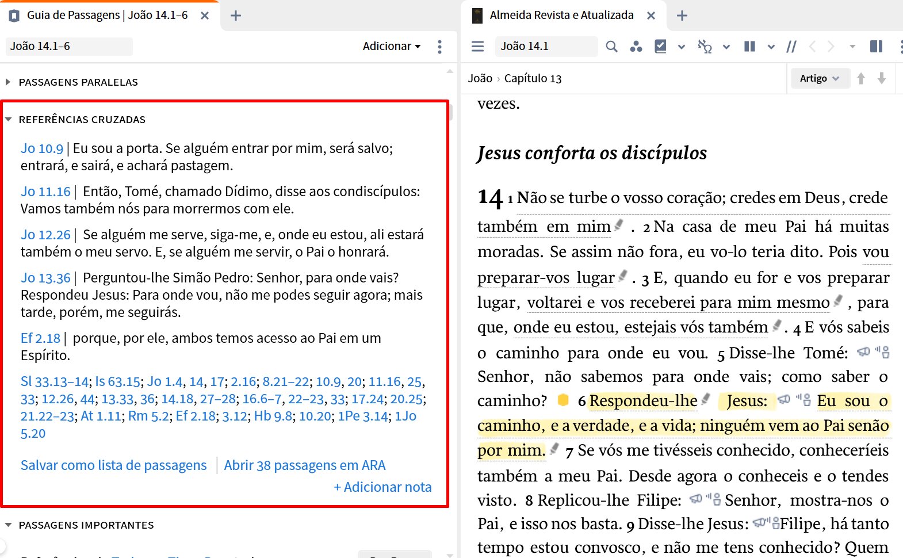Click the João 14.1 reference box
The image size is (903, 558).
click(546, 46)
